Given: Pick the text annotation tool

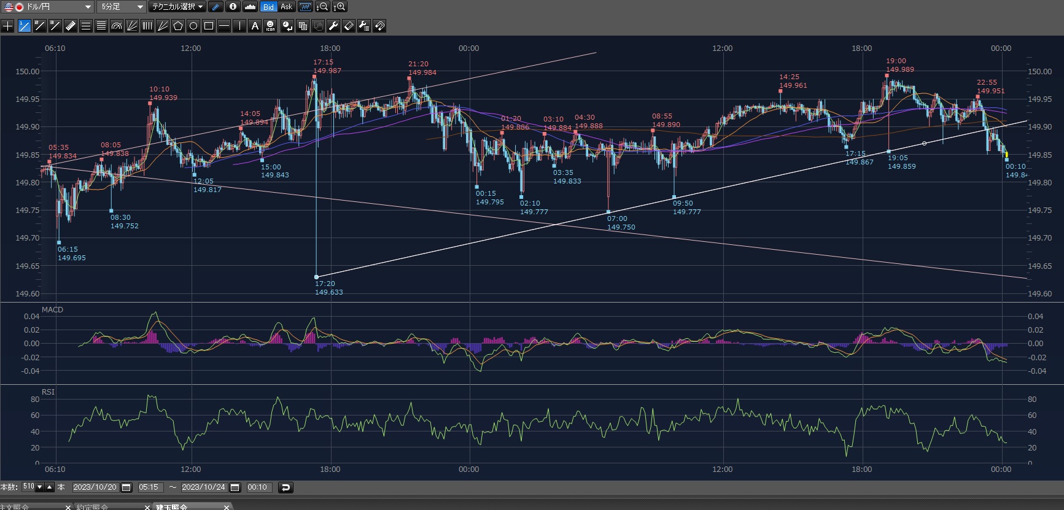Looking at the screenshot, I should point(255,26).
